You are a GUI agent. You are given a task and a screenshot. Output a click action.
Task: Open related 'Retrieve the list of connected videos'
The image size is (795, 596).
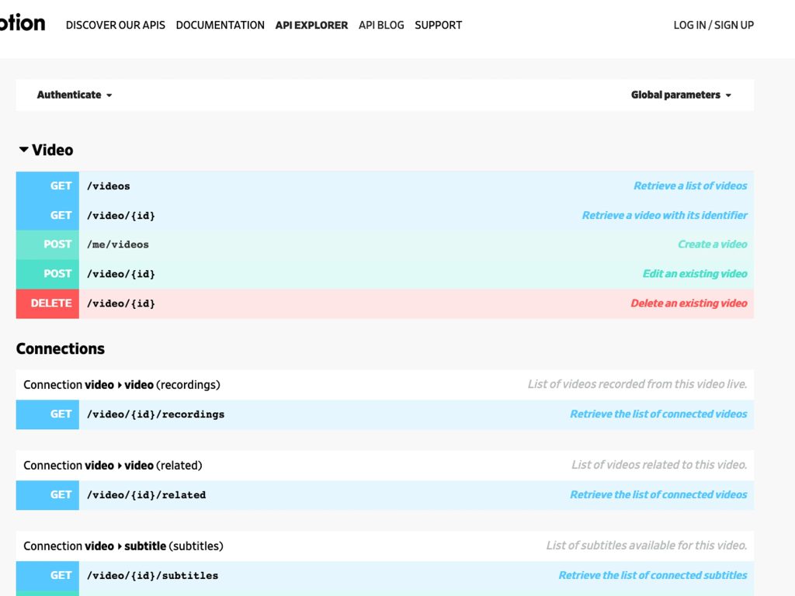click(658, 494)
